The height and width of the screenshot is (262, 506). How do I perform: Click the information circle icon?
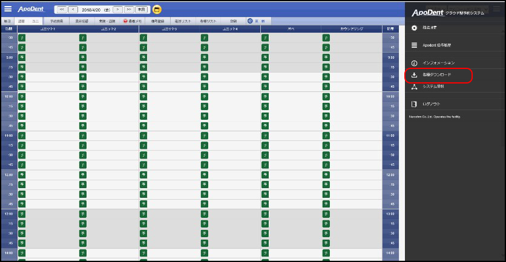click(x=415, y=63)
